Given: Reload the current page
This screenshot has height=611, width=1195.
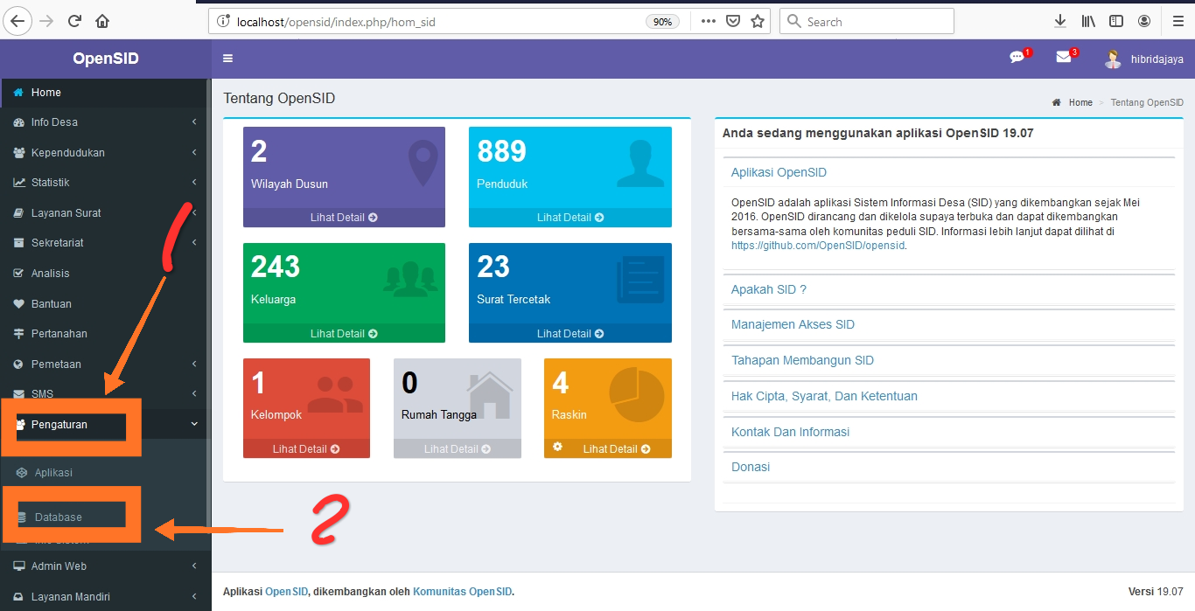Looking at the screenshot, I should (x=74, y=21).
